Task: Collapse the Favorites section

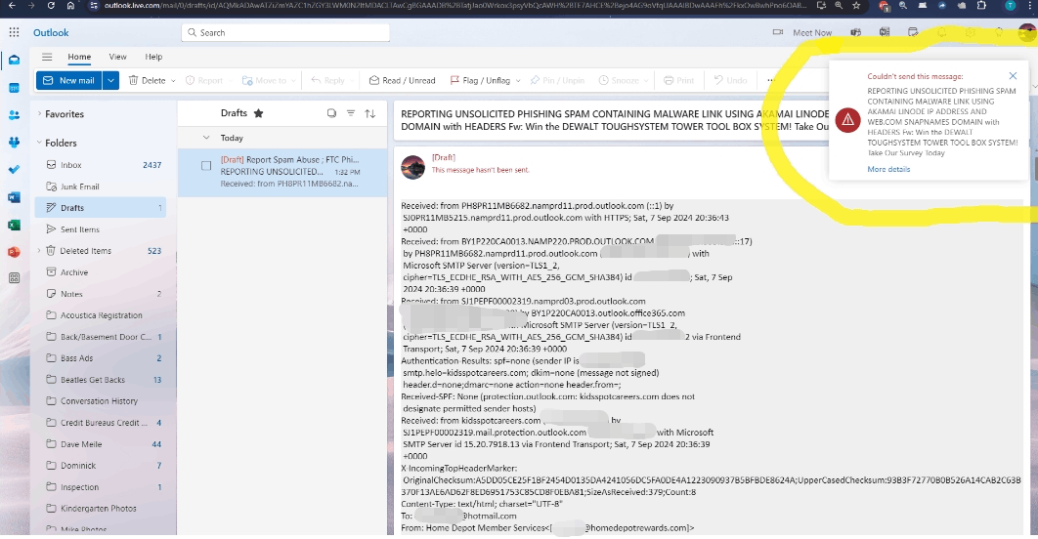Action: point(39,113)
